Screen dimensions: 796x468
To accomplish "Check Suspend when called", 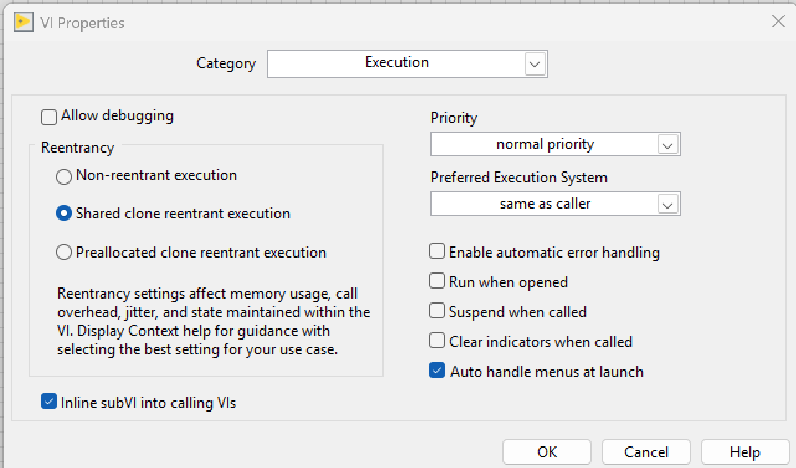I will click(437, 310).
